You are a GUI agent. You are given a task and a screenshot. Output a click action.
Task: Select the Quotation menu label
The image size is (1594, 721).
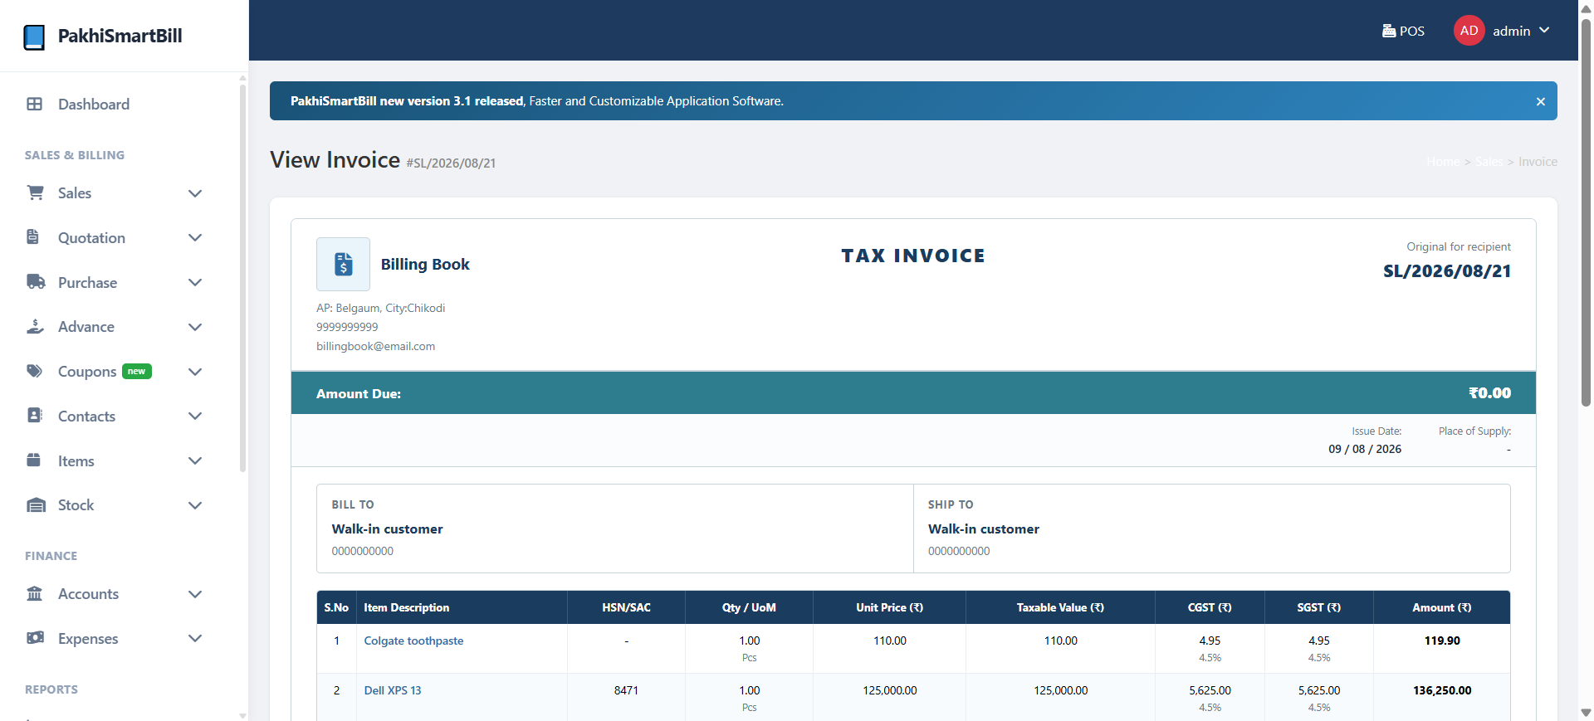click(x=91, y=238)
